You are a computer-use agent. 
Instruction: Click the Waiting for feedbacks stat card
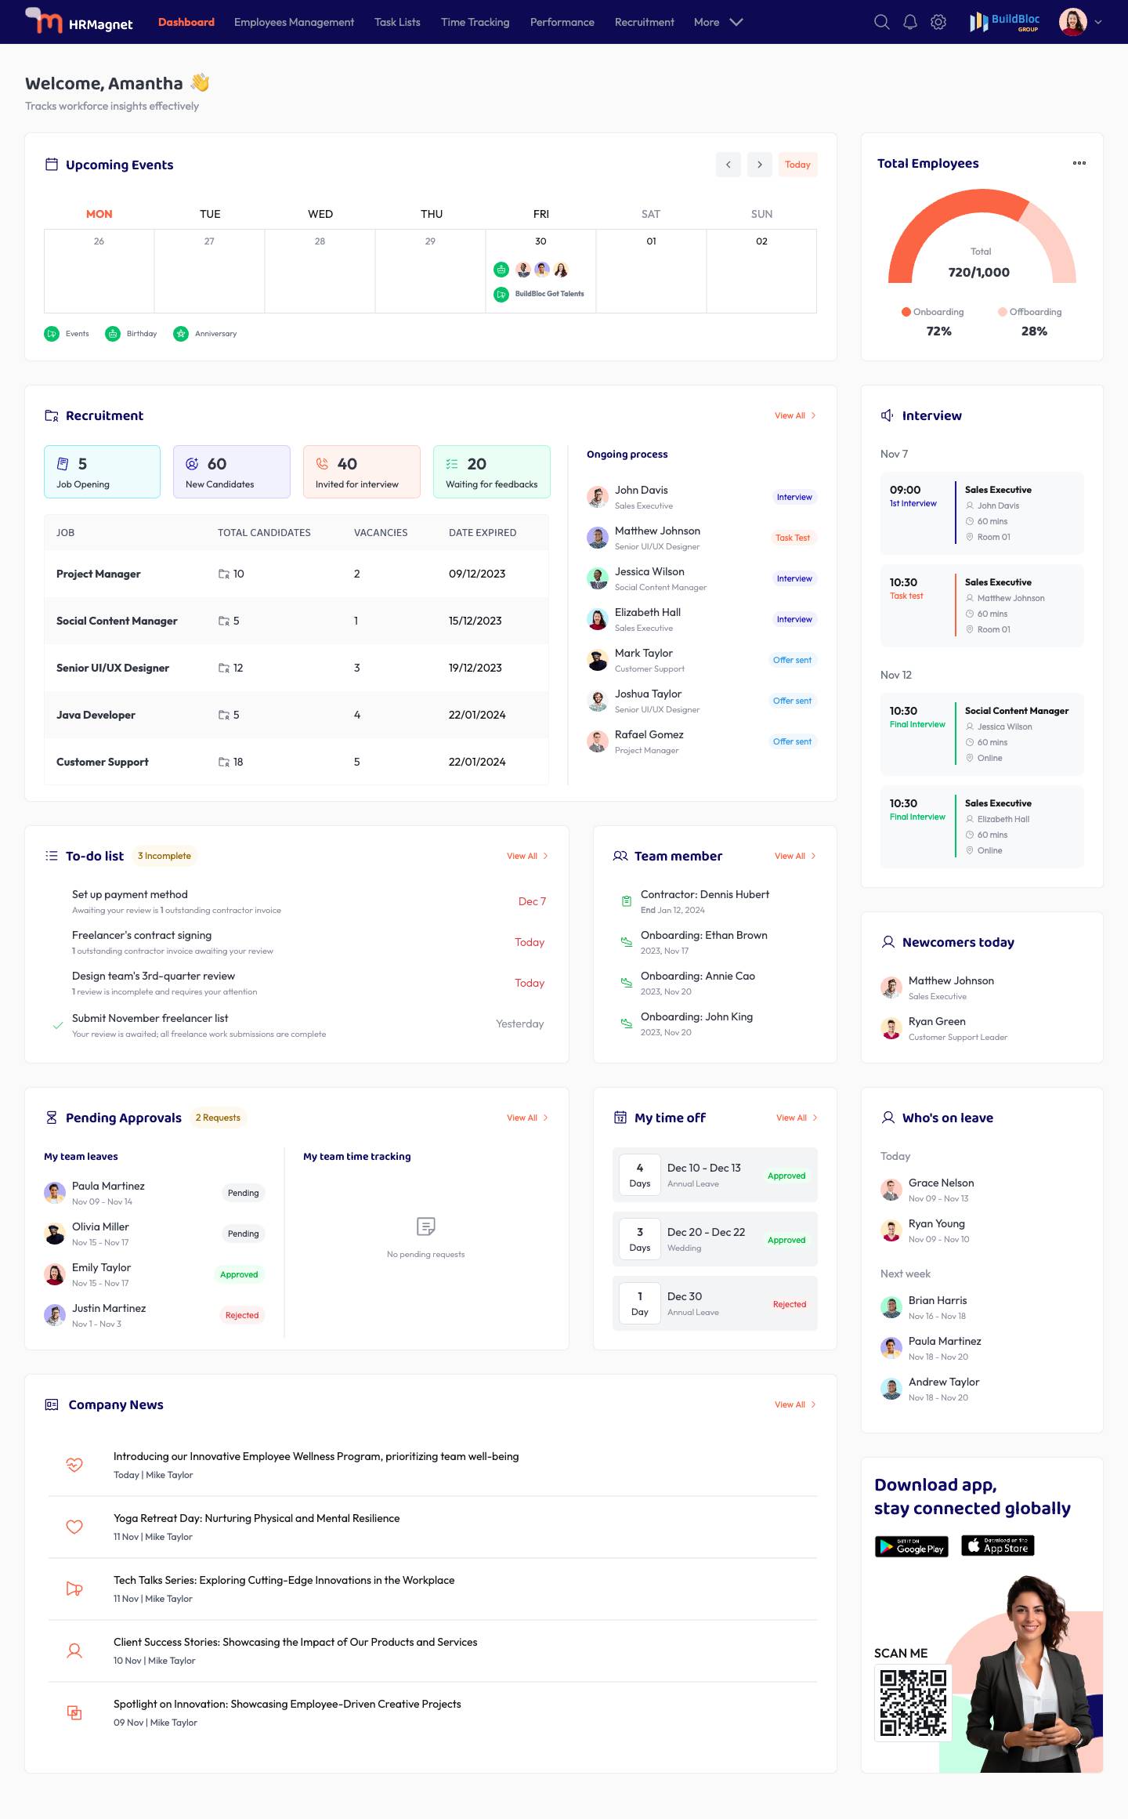point(492,472)
